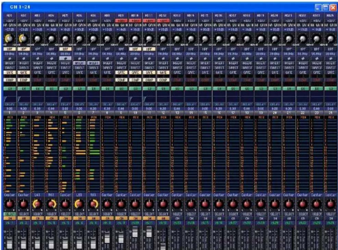Screen dimensions: 338x250
Task: Click the HA gain knob on channel 24
Action: point(330,39)
